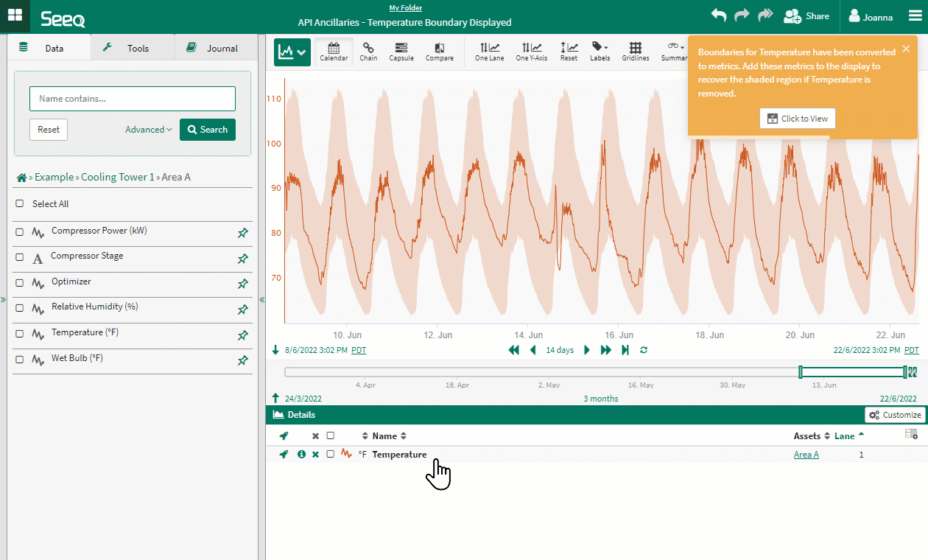
Task: Select the Chain view tool
Action: tap(368, 52)
